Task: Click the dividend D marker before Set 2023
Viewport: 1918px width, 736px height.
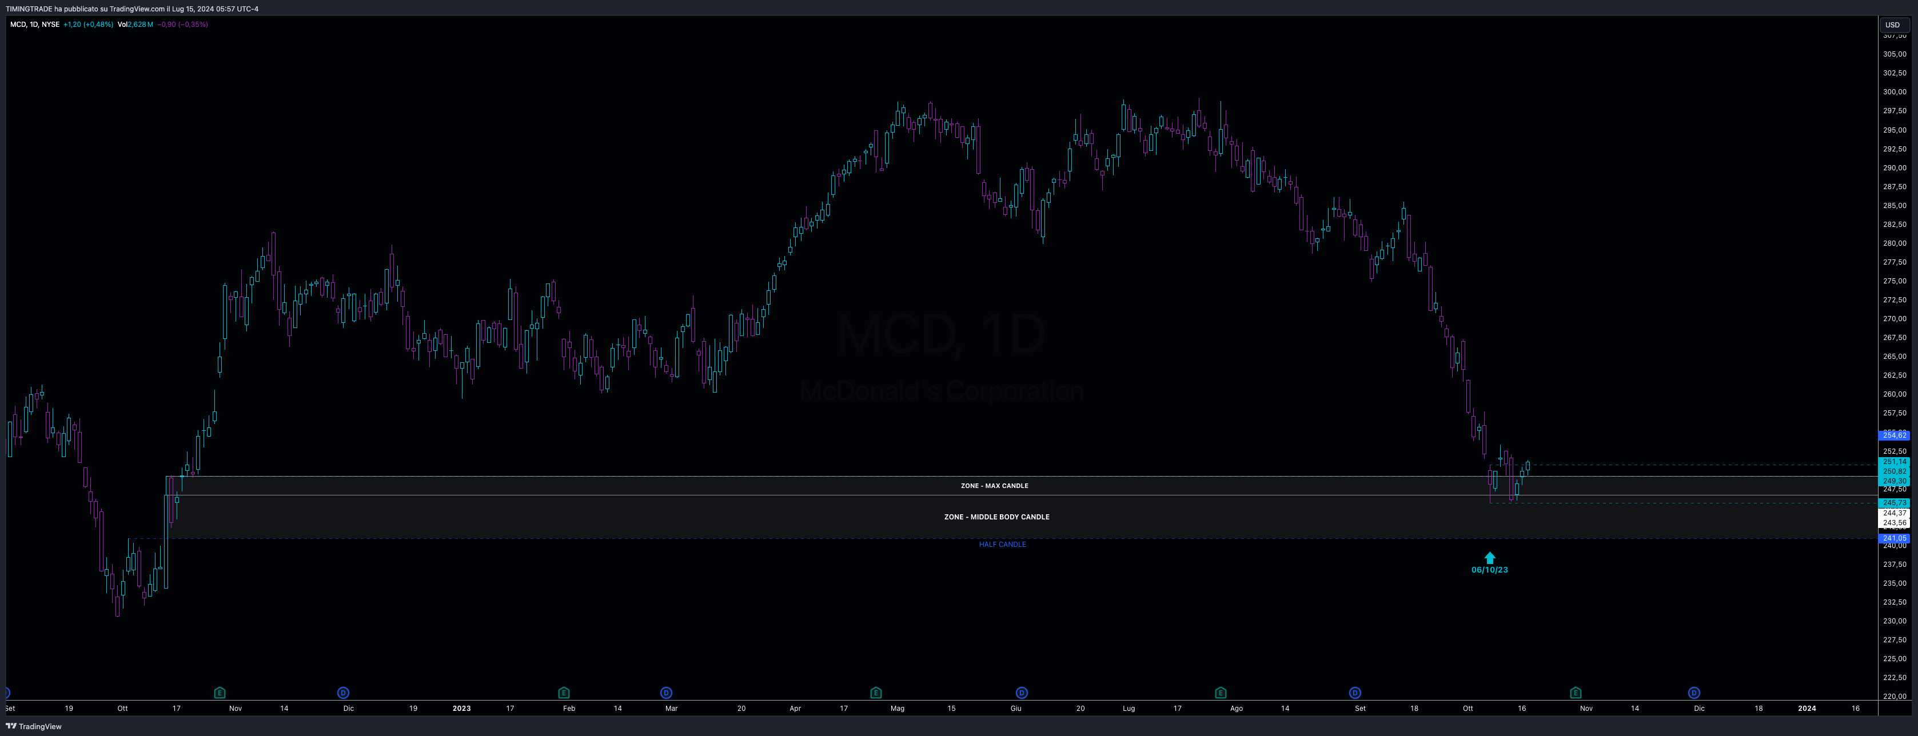Action: 1355,693
